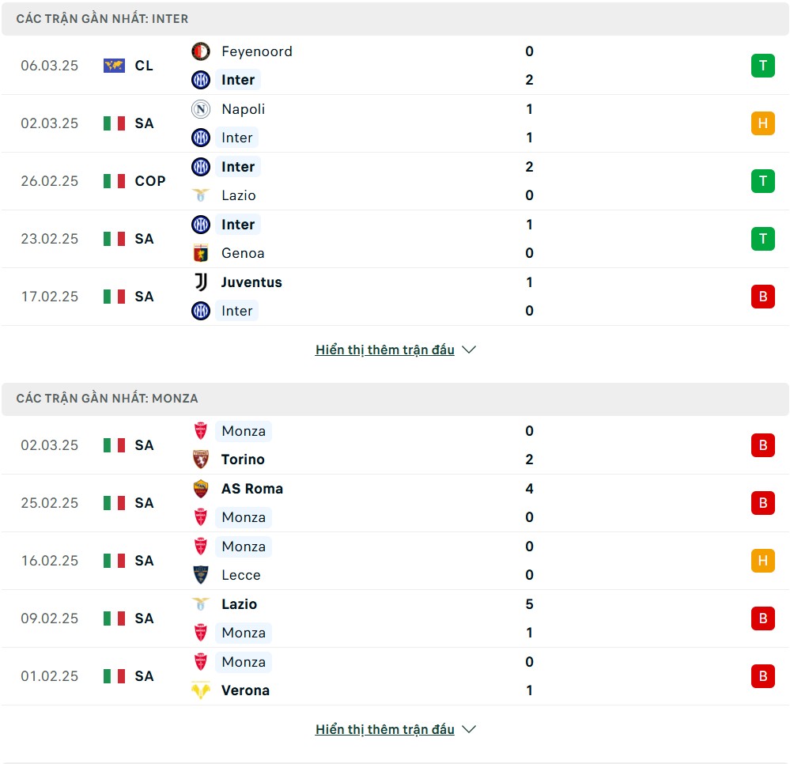Open Hiển thị thêm trận đấu under Inter
Screen dimensions: 790x764
coord(385,350)
